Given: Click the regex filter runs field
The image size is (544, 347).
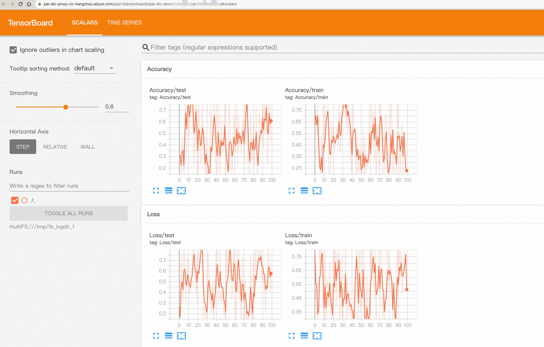Looking at the screenshot, I should point(69,186).
